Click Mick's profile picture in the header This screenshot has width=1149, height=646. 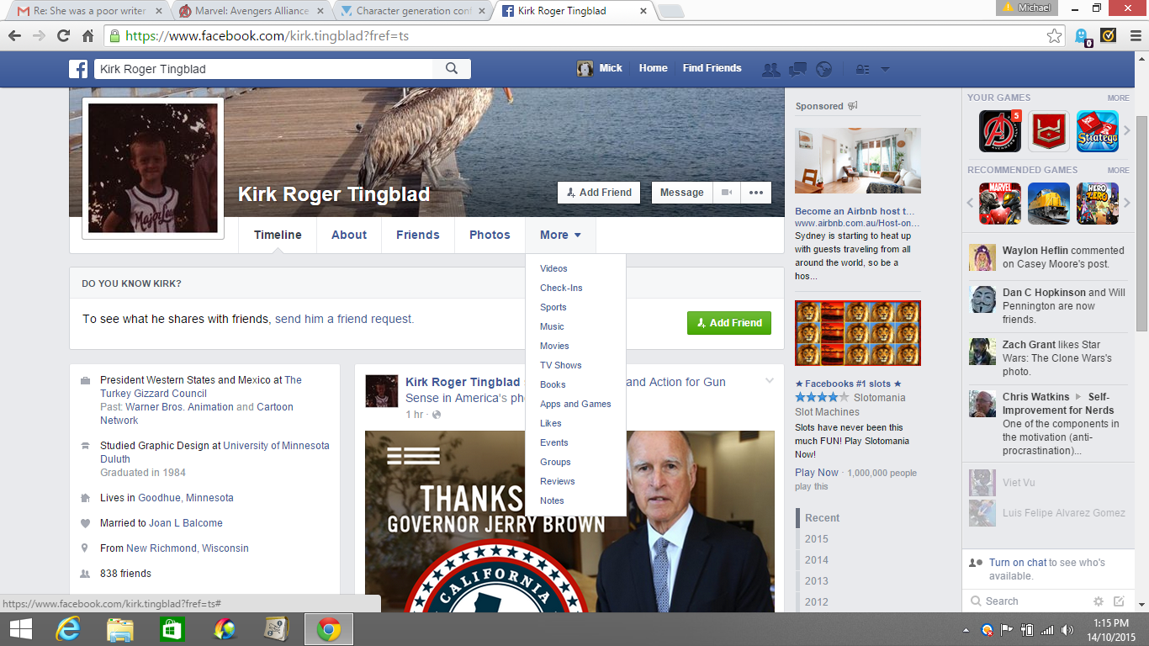[x=585, y=69]
